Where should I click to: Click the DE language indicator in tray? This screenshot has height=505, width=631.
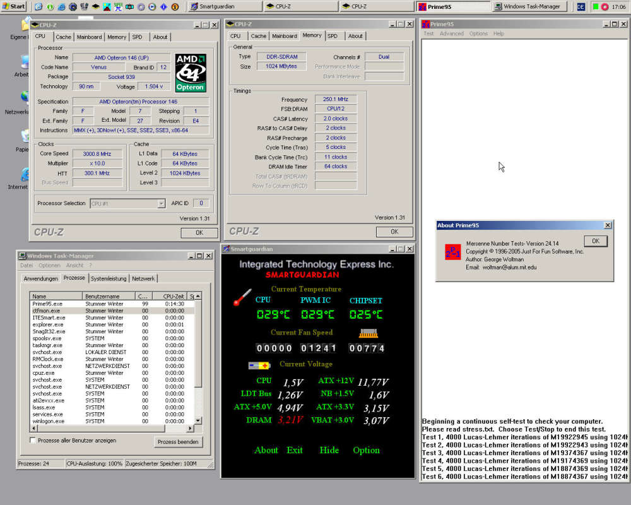[581, 7]
